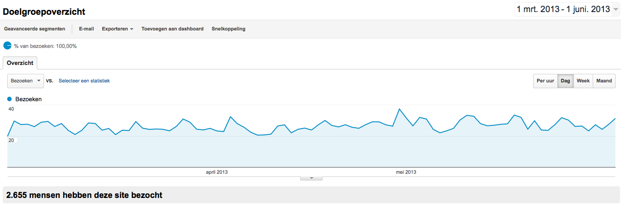
Task: Click the Snelkoppeling button
Action: [x=228, y=29]
